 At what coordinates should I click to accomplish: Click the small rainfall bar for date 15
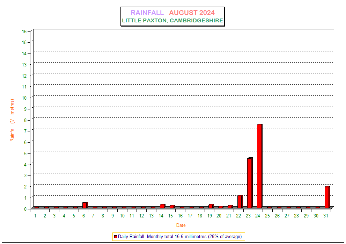172,207
